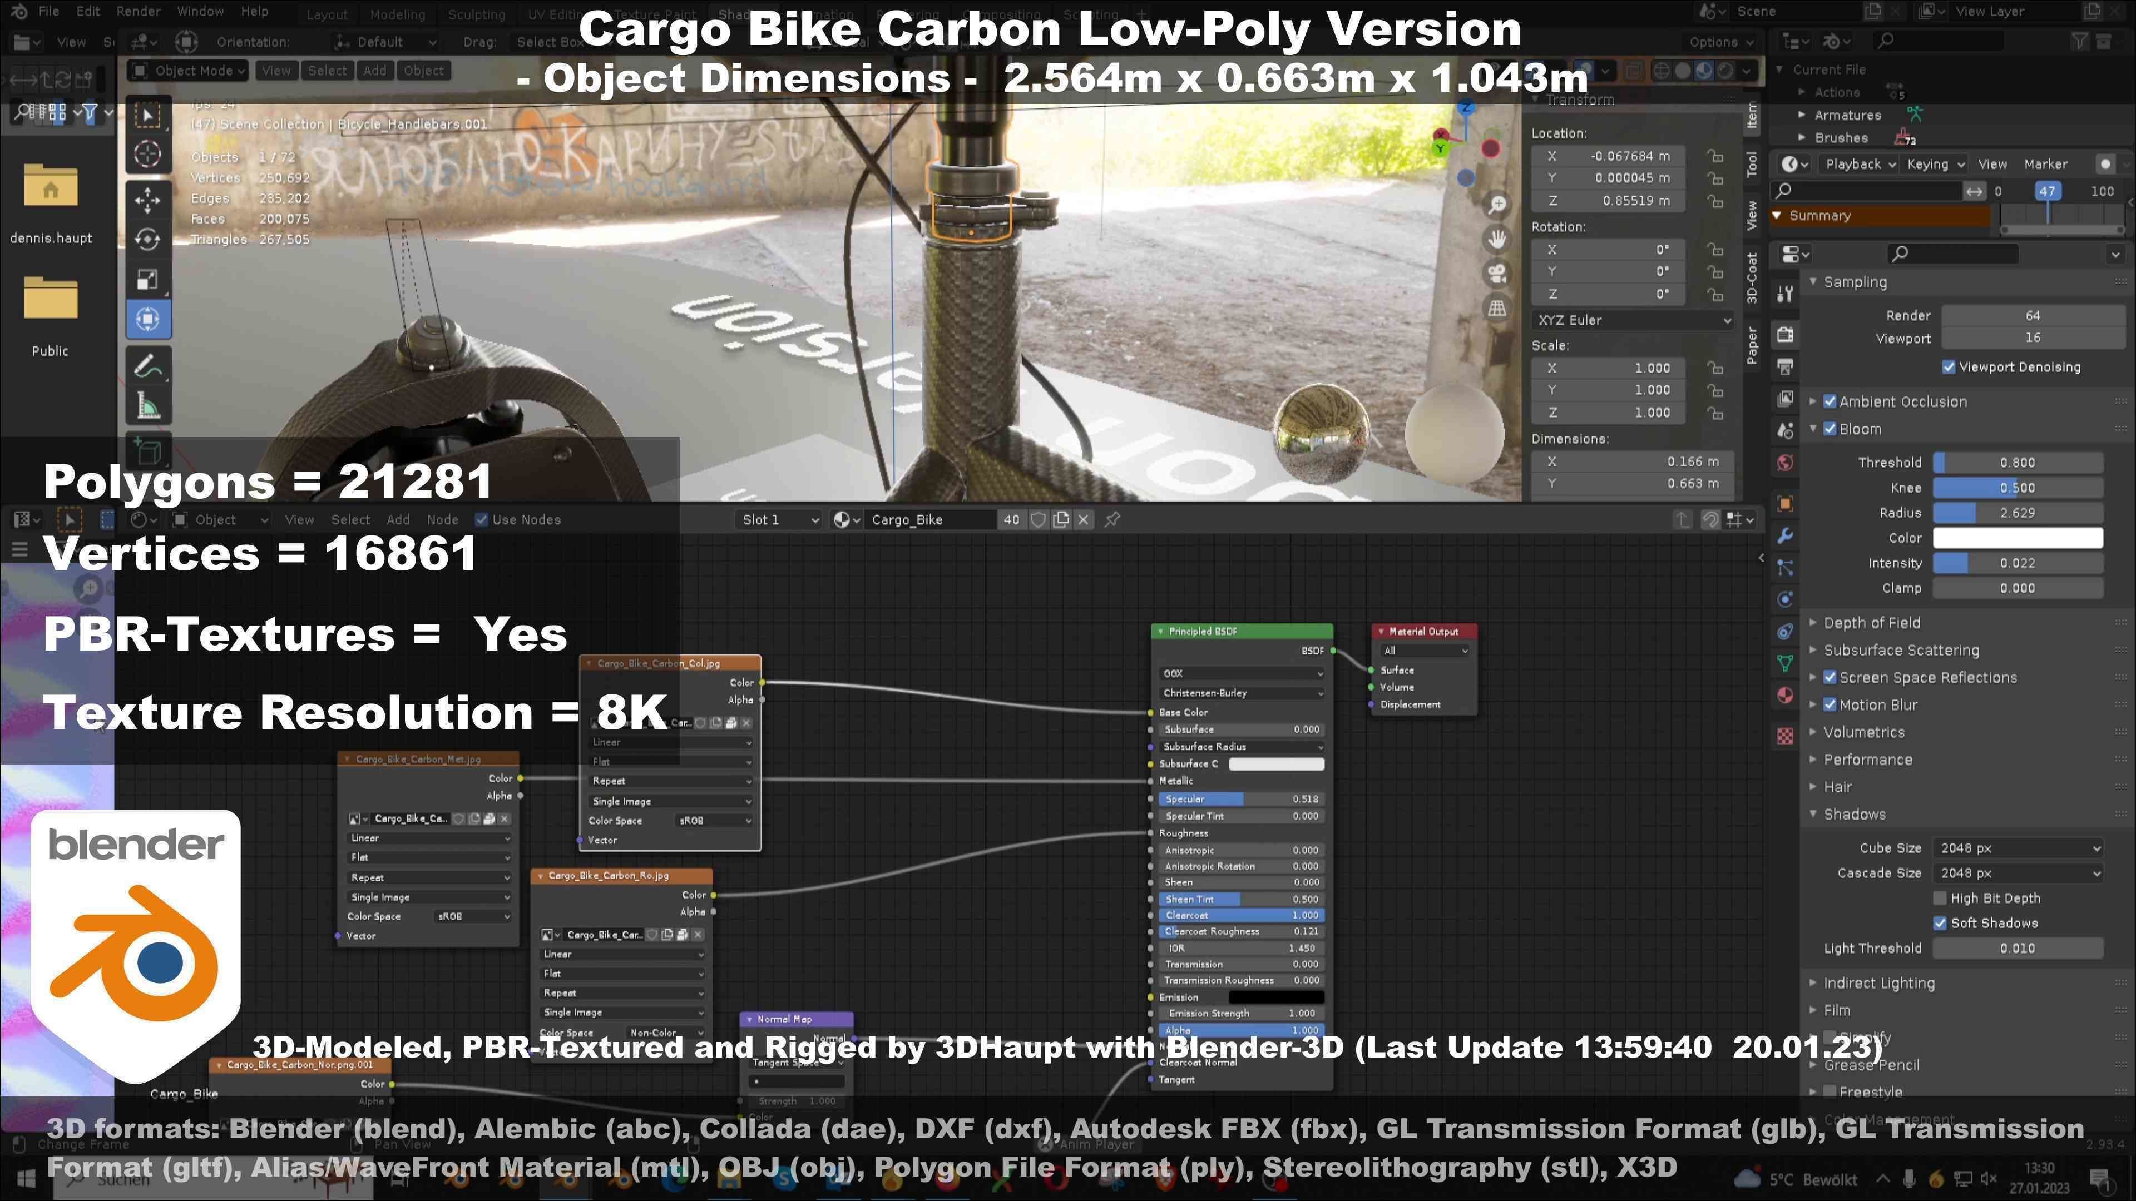Click the current frame 47 marker
This screenshot has width=2136, height=1201.
(x=2047, y=191)
